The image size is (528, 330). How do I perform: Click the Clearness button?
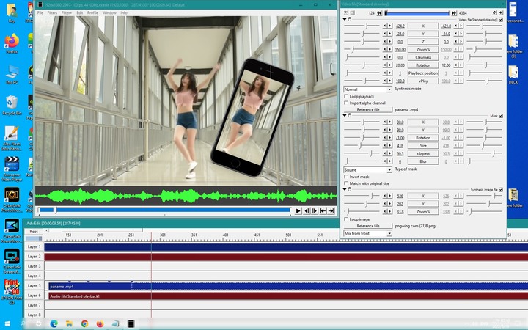pyautogui.click(x=423, y=57)
